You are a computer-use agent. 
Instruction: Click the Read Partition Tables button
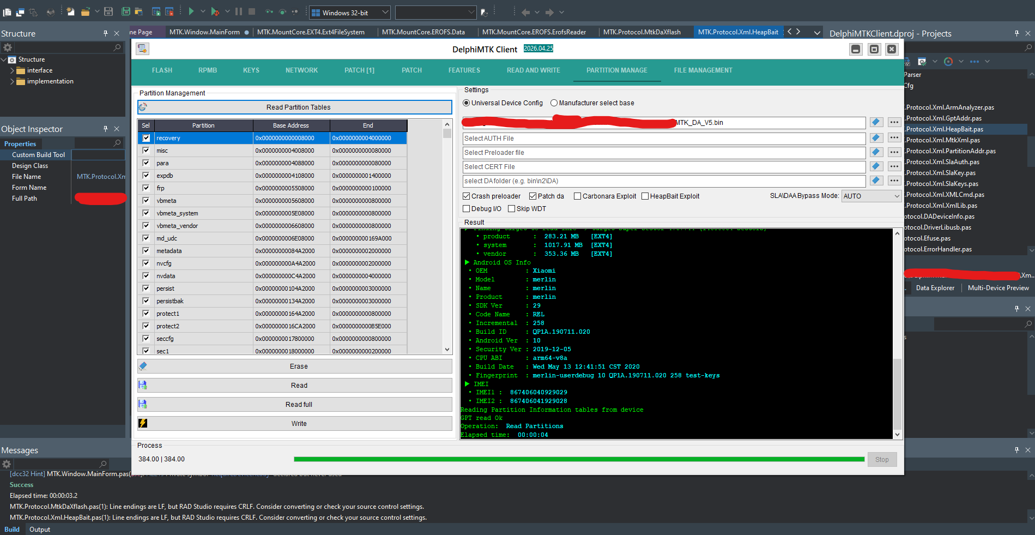[298, 107]
